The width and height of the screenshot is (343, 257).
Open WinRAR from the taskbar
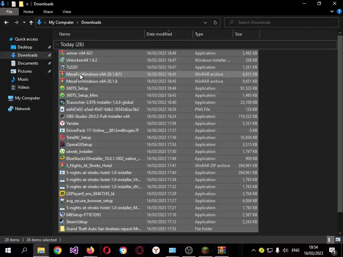(222, 250)
